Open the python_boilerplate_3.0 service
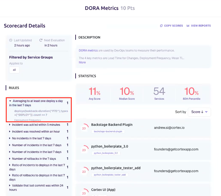221x196 pixels. (110, 146)
